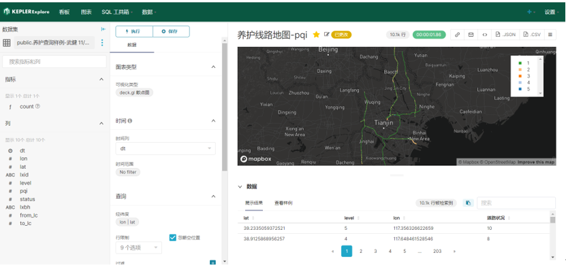
Task: Select the lxbh column
Action: point(25,207)
